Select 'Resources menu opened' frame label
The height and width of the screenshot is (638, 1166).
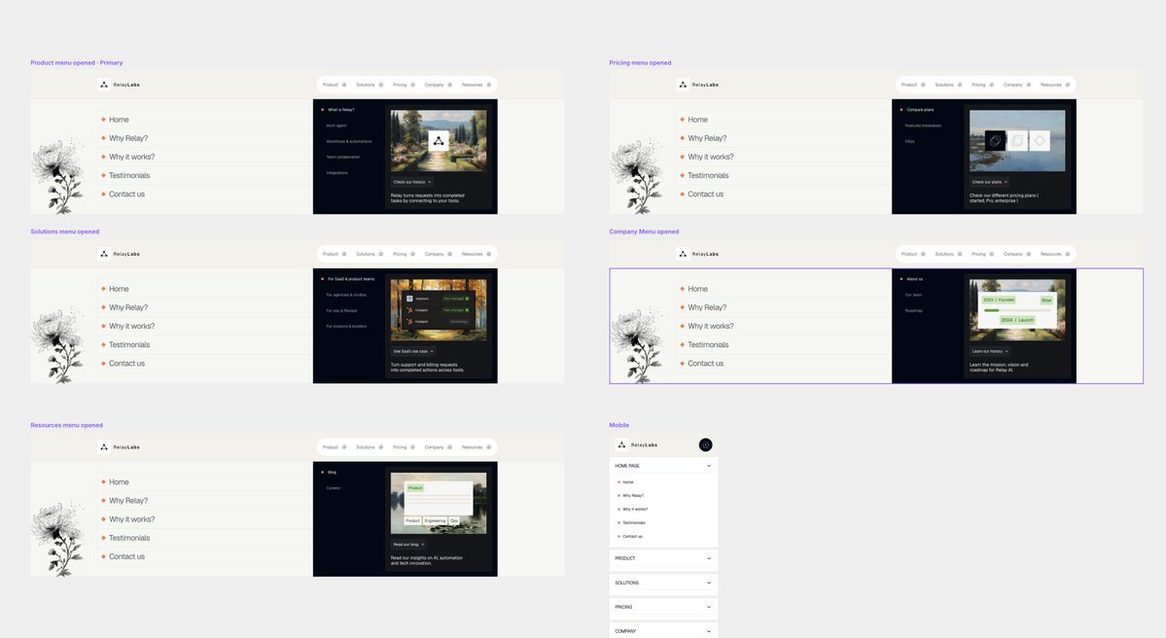click(x=67, y=425)
